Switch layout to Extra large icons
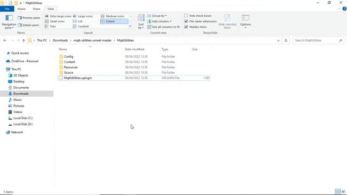 (x=58, y=16)
